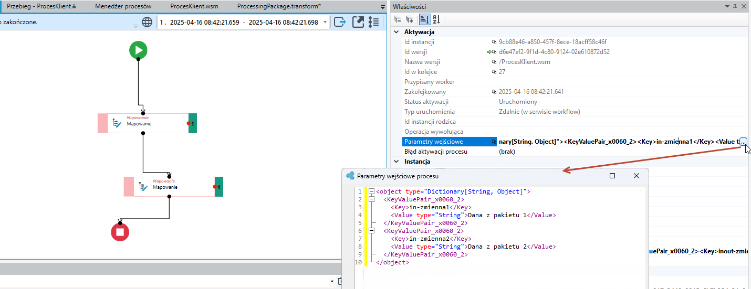Collapse the Aktywacja section

pos(396,32)
